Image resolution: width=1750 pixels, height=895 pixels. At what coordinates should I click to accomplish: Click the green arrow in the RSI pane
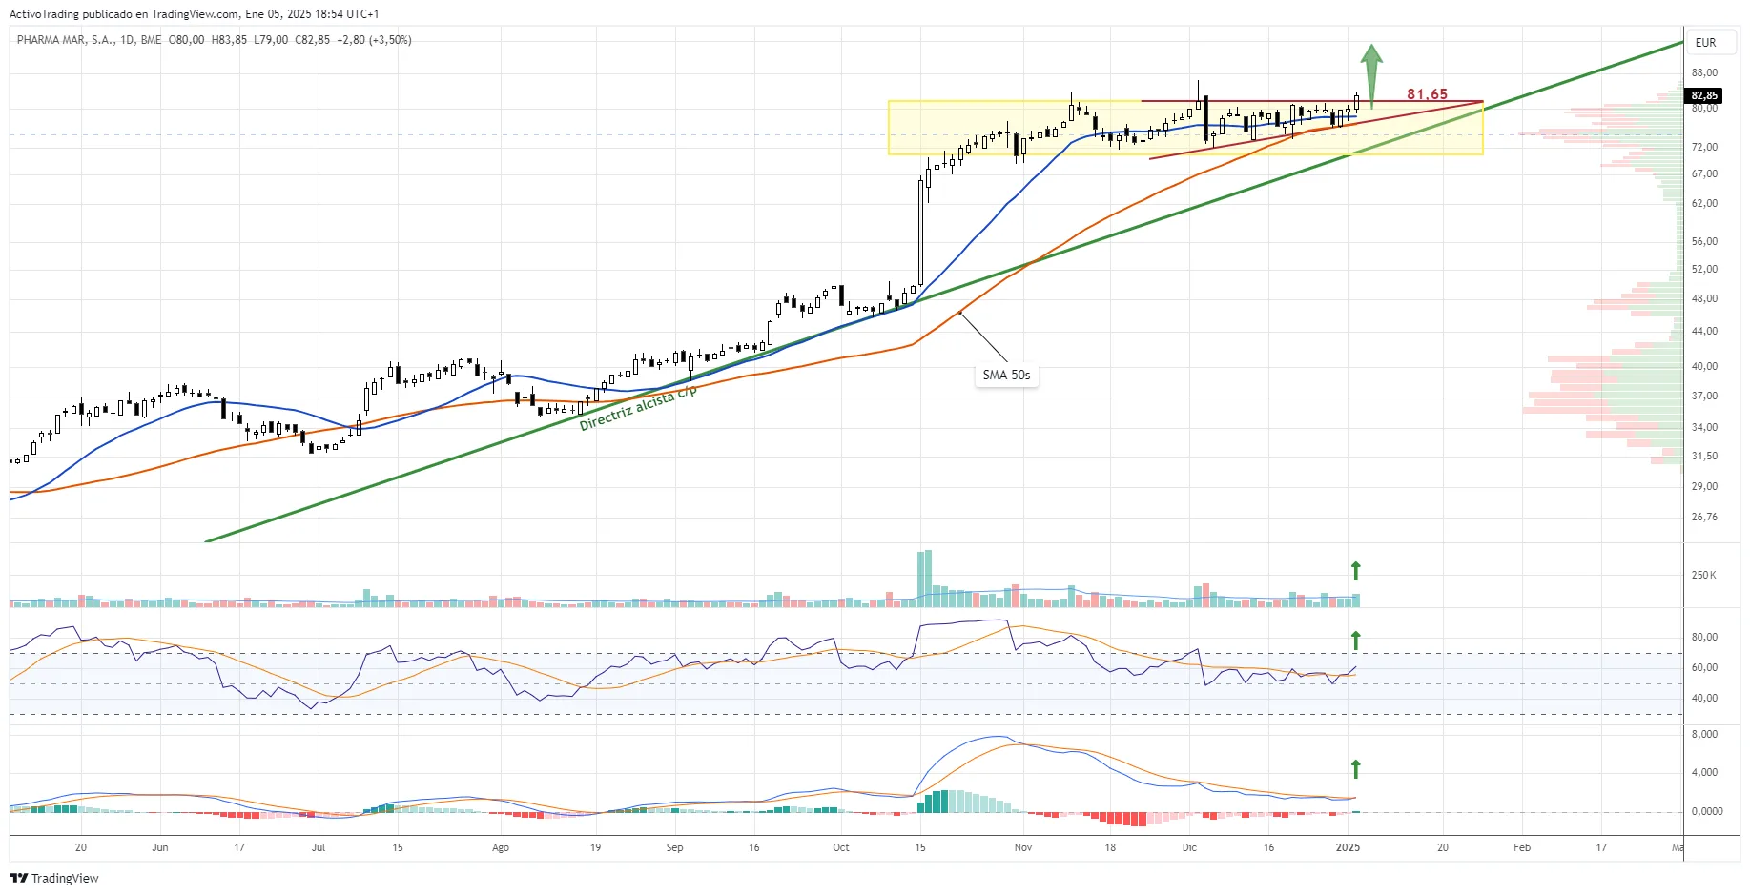click(1355, 640)
